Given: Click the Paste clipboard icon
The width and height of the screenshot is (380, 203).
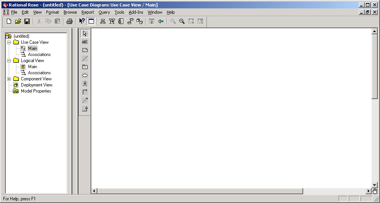Looking at the screenshot, I should 57,21.
